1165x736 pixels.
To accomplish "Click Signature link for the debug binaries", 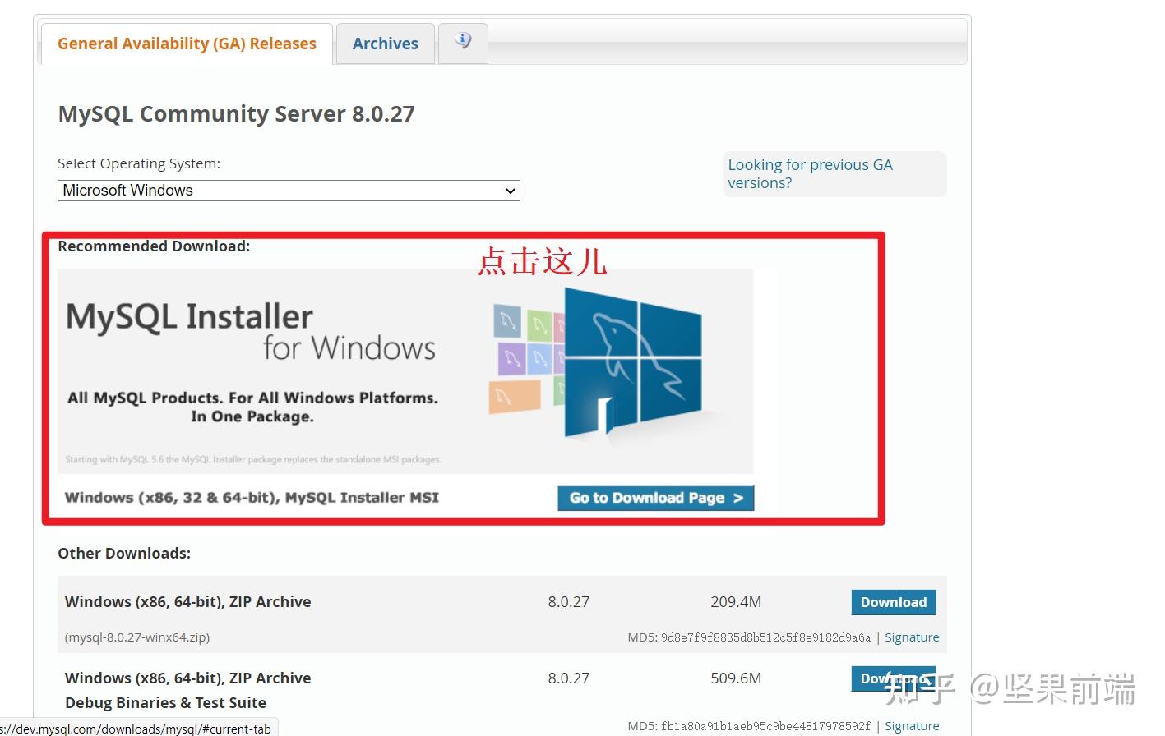I will click(912, 725).
